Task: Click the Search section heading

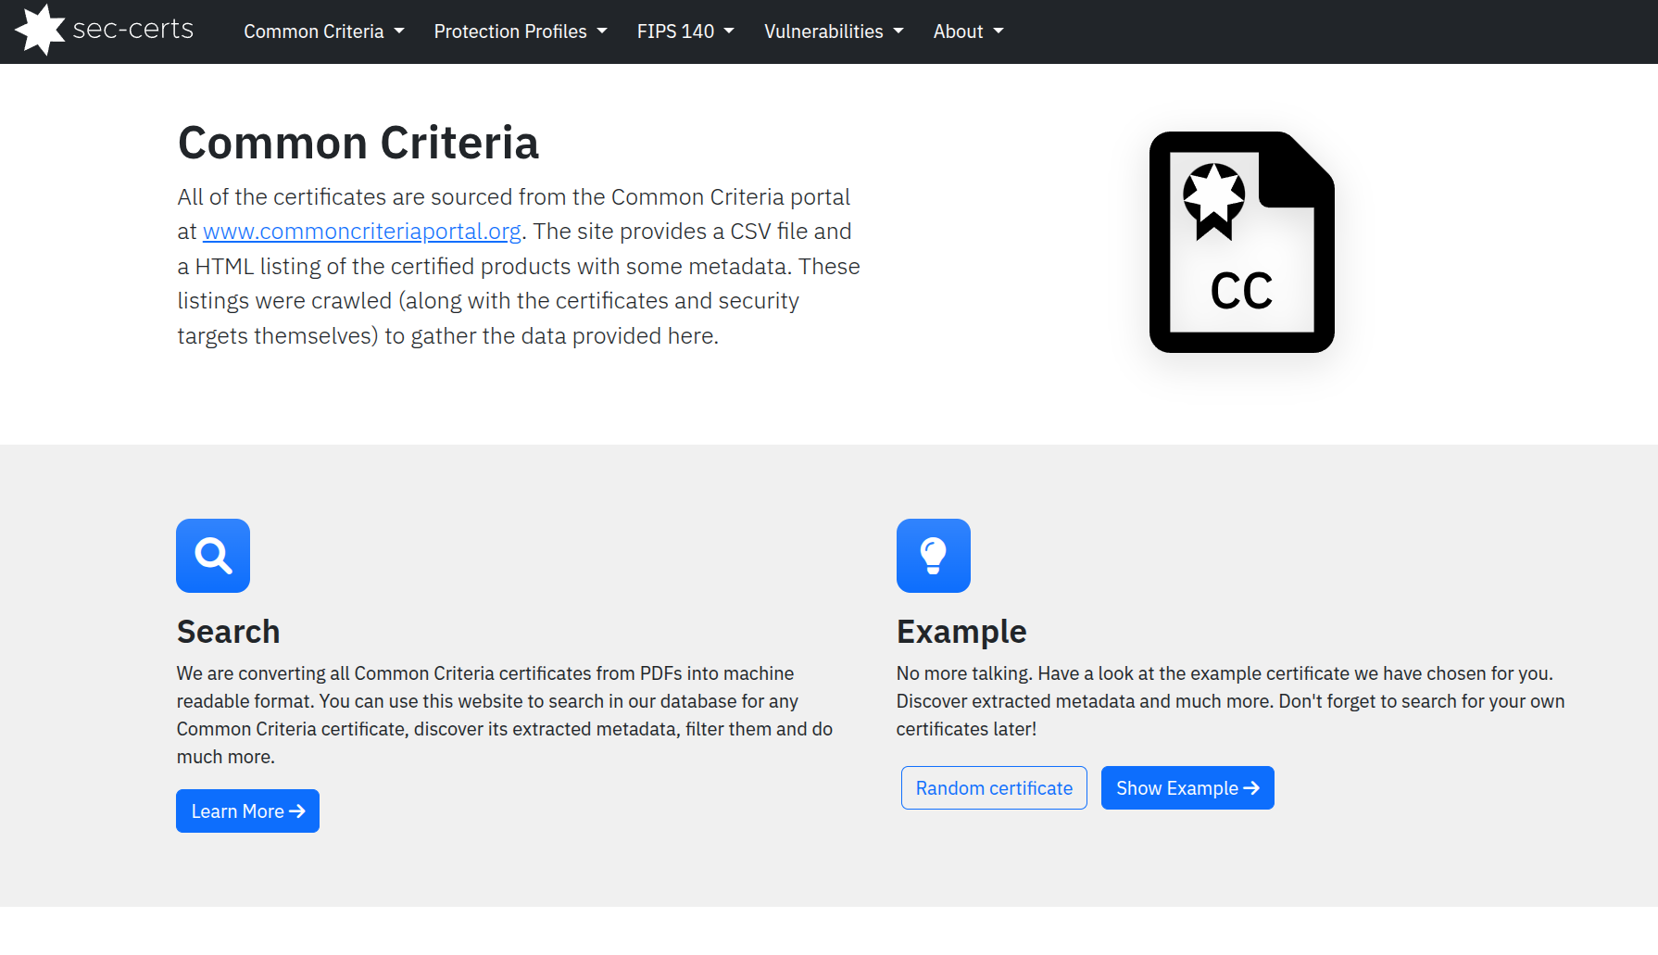Action: [x=229, y=632]
